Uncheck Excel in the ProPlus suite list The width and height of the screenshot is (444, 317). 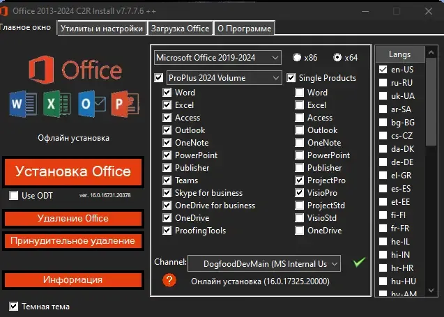point(167,105)
